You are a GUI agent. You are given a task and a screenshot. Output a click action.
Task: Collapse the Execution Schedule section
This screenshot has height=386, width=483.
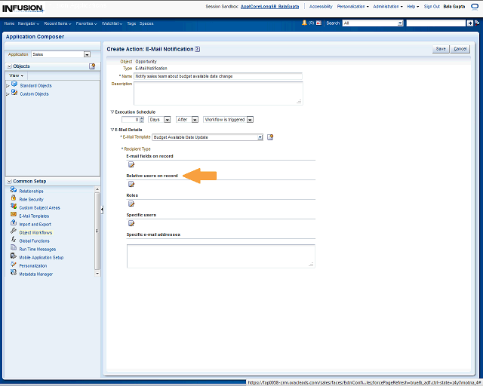click(112, 112)
